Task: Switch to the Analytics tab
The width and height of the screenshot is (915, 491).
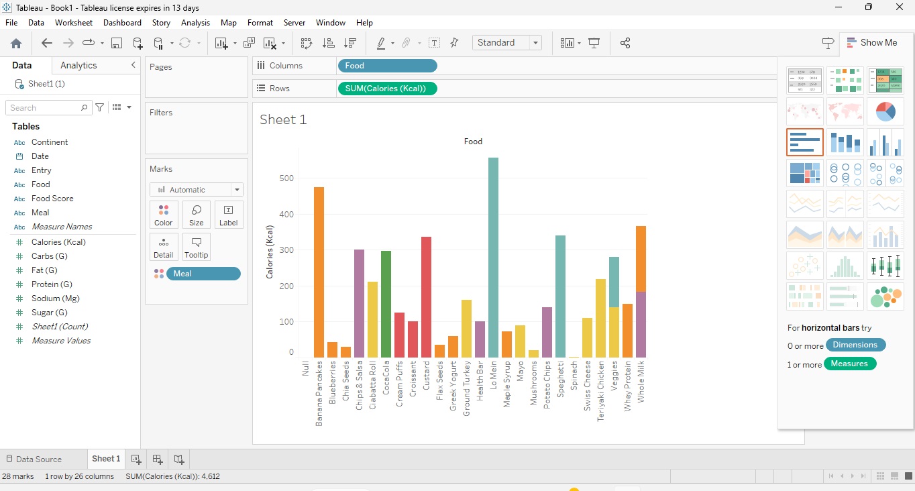Action: (x=78, y=65)
